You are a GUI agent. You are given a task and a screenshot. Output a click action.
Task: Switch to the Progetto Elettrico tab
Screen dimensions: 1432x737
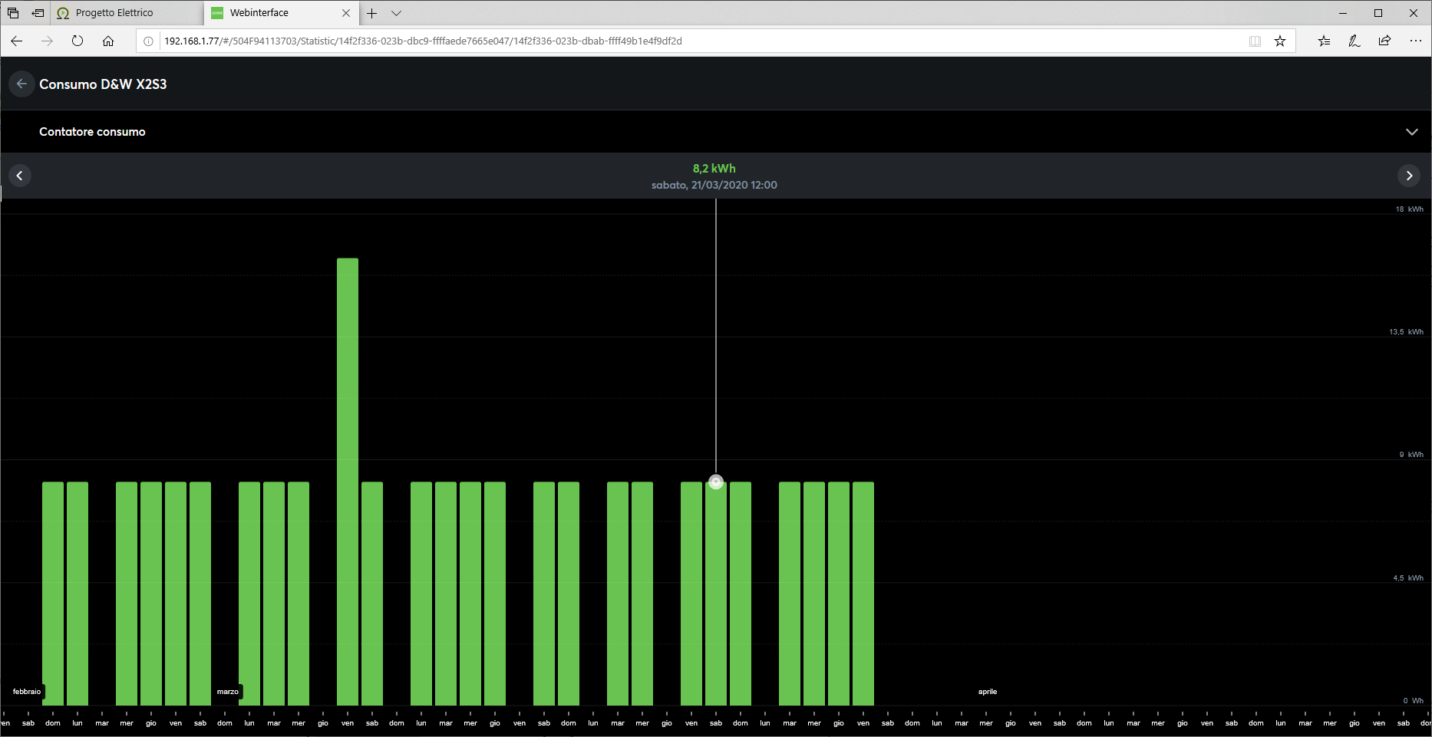(114, 13)
